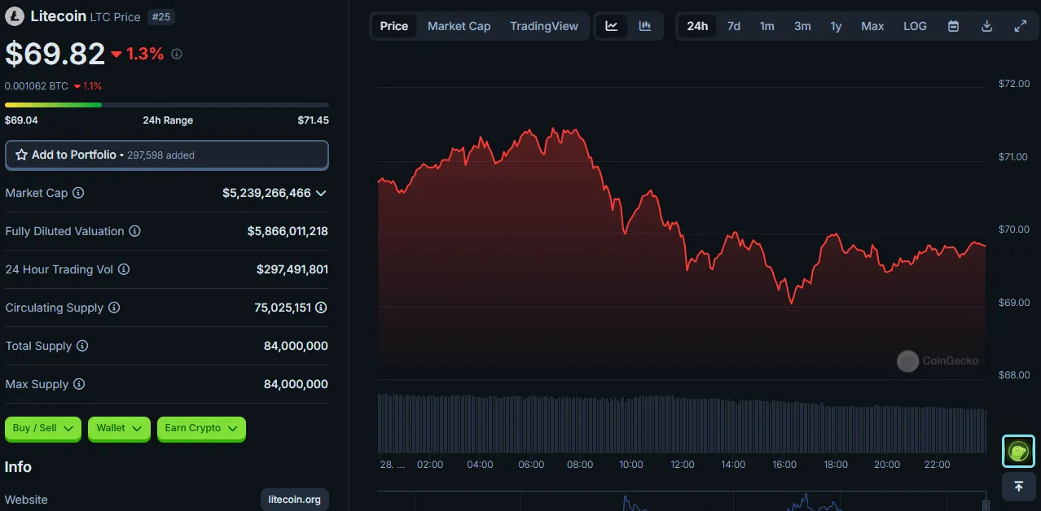Show Max Supply info tooltip

click(x=79, y=384)
